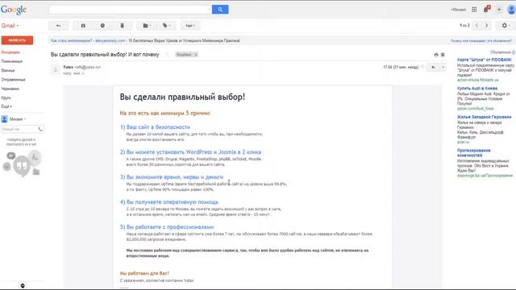Open conversation in new window icon

click(x=443, y=55)
